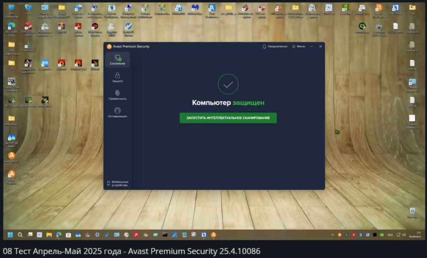Minimize the Avast Premium Security window
427x258 pixels.
[312, 46]
